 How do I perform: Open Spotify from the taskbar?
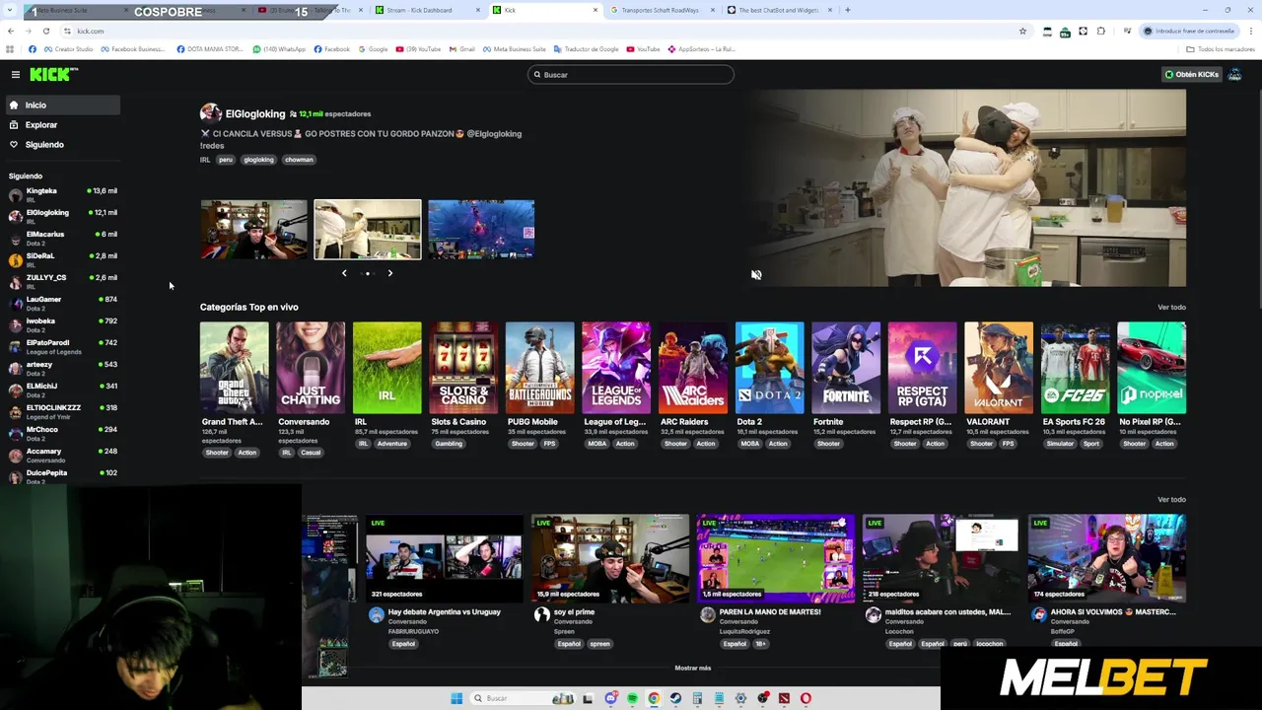[x=632, y=698]
